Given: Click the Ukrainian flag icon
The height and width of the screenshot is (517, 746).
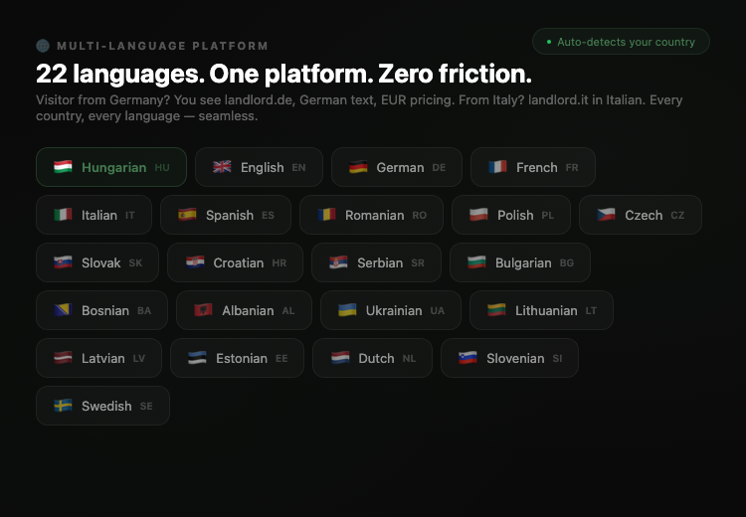Looking at the screenshot, I should click(x=347, y=310).
